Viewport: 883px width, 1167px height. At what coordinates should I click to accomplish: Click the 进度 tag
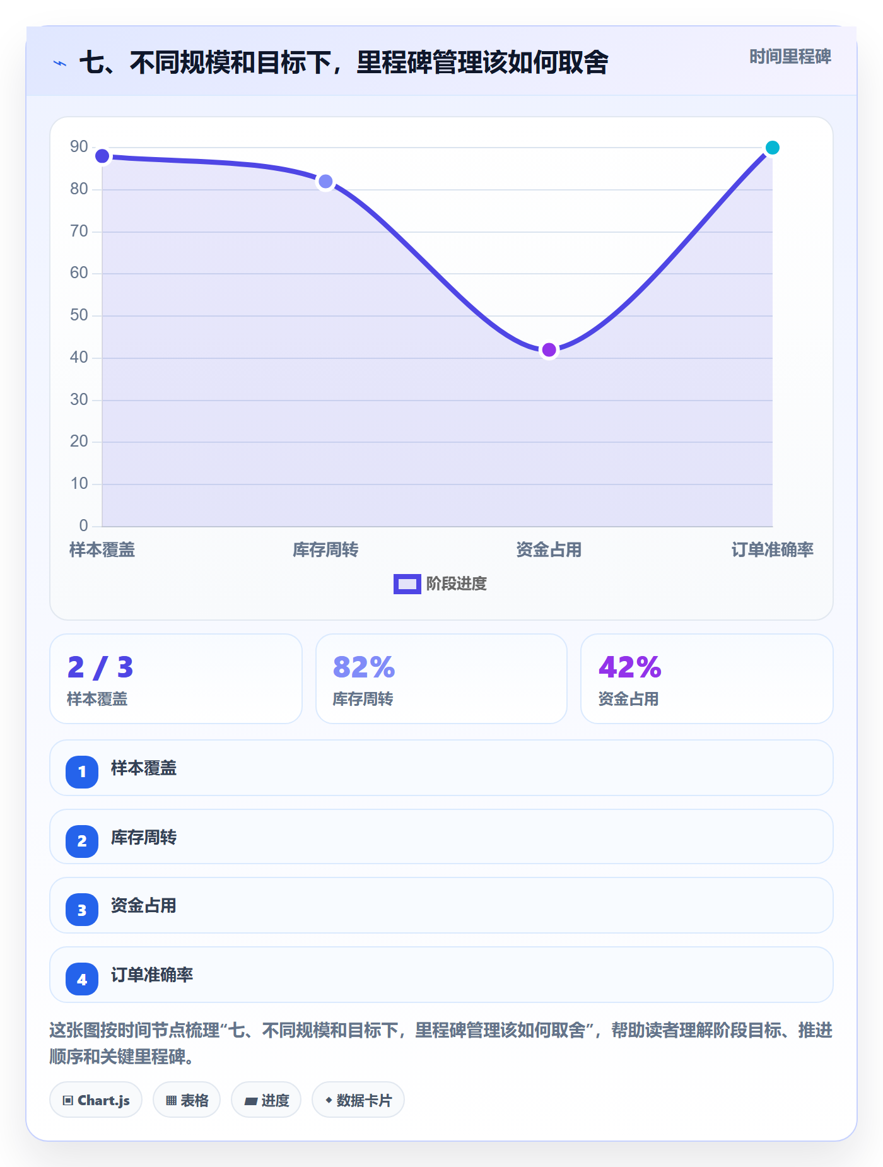(x=266, y=1100)
